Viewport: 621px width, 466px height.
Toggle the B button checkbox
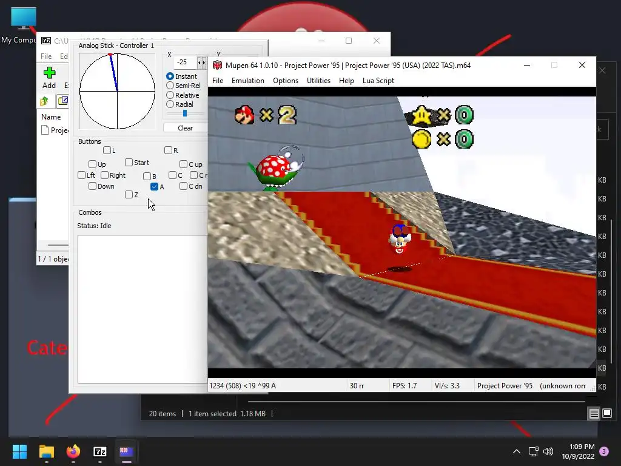click(147, 176)
